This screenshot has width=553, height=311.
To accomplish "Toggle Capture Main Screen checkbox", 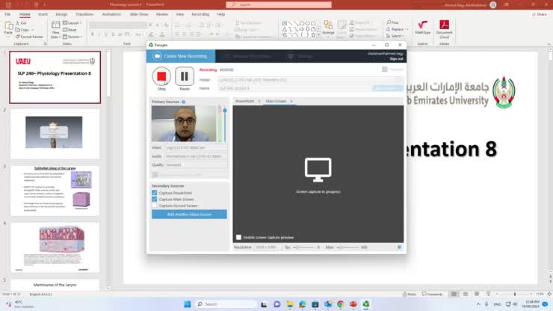I will 155,199.
